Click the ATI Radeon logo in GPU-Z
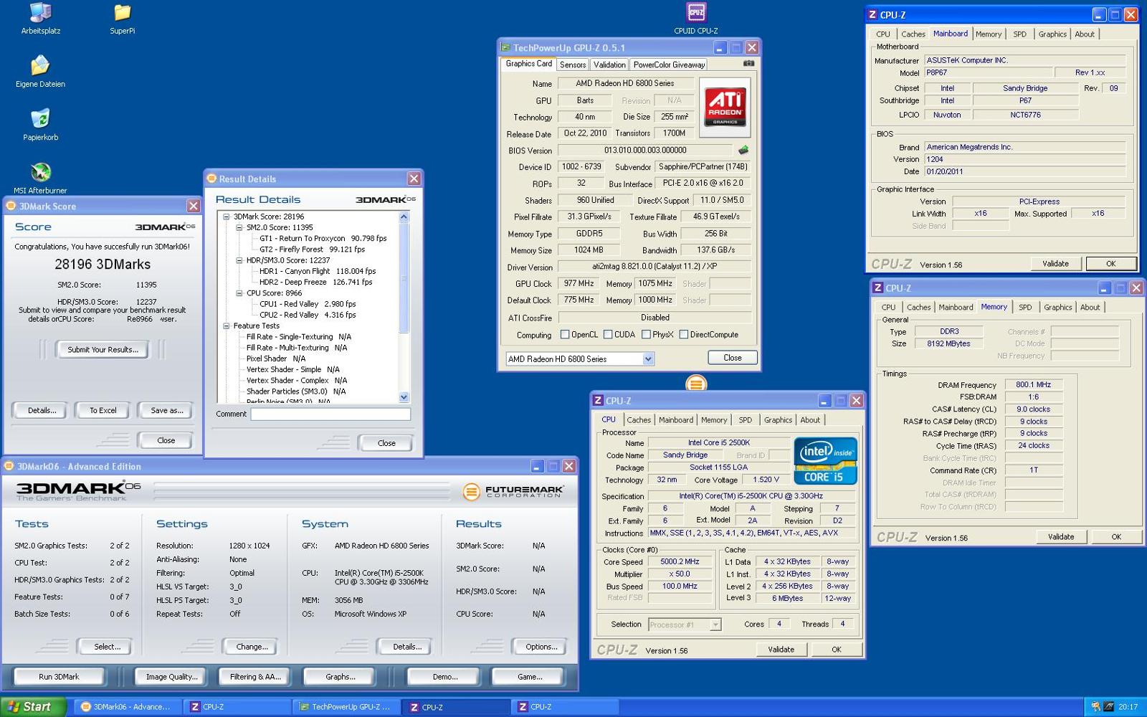This screenshot has width=1147, height=717. tap(725, 107)
